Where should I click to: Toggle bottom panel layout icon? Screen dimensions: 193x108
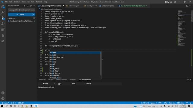(x=168, y=2)
